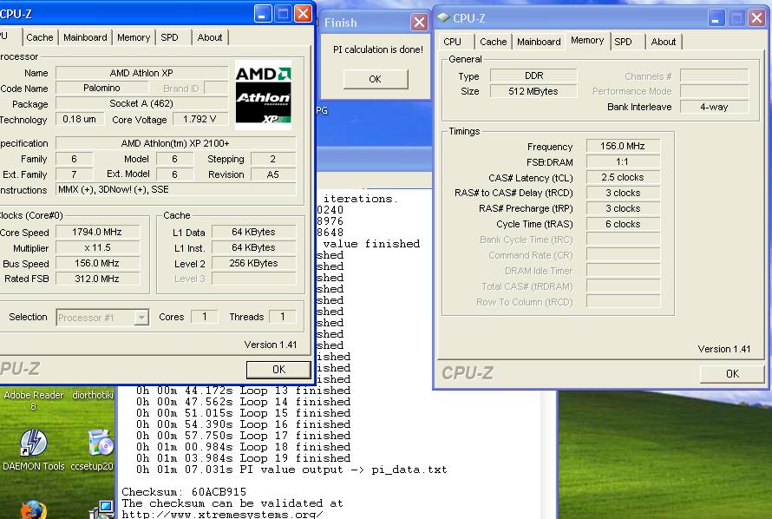Open the diorthotiki desktop shortcut
Viewport: 772px width, 519px height.
[93, 395]
